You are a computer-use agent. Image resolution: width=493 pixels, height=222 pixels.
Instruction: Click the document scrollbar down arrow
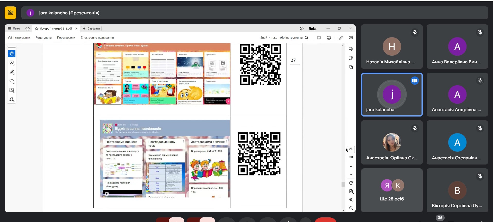tap(343, 210)
